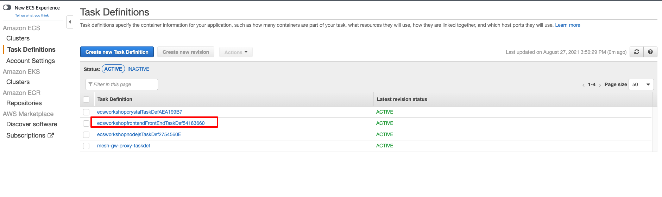This screenshot has width=662, height=197.
Task: Click Create new Task Definition button
Action: click(x=117, y=52)
